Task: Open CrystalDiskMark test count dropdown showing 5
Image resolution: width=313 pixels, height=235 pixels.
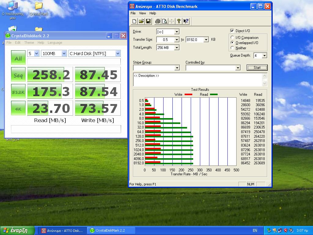Action: (36, 54)
